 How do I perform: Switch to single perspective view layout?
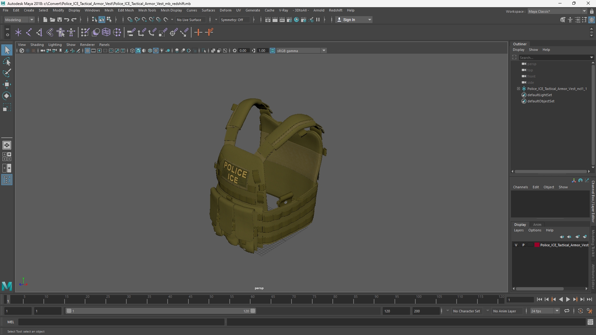[7, 145]
